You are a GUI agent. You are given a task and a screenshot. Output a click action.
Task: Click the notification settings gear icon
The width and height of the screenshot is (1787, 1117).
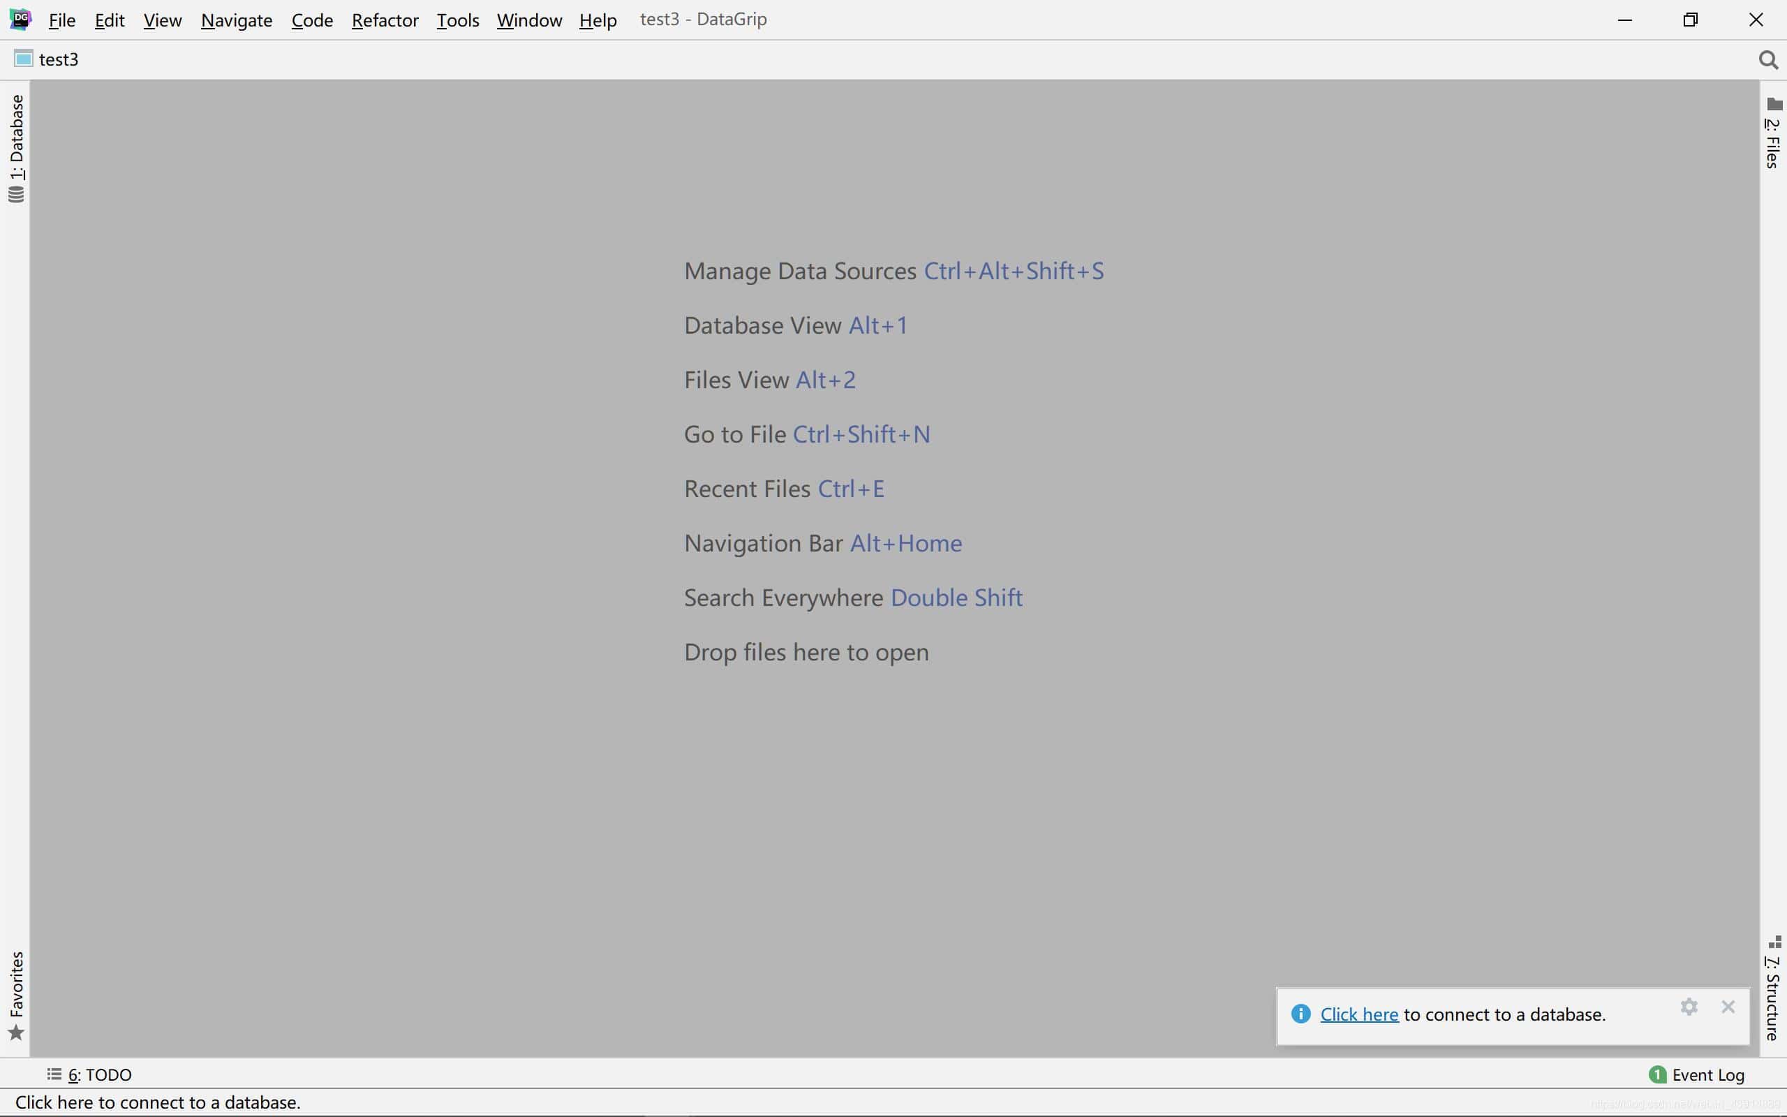pyautogui.click(x=1689, y=1007)
